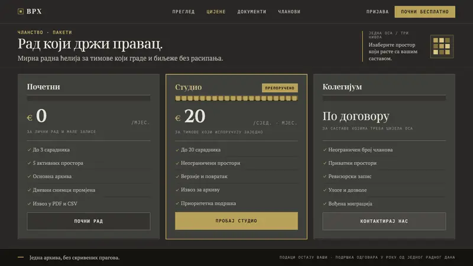The width and height of the screenshot is (473, 266).
Task: Click the Улоге и дозволе feature text
Action: tap(348, 190)
